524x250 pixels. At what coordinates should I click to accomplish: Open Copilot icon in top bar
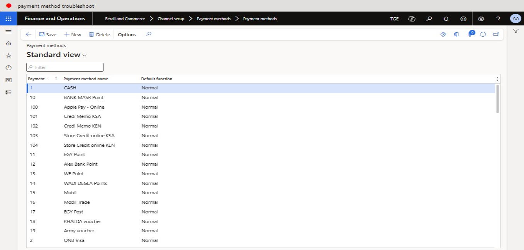(412, 18)
